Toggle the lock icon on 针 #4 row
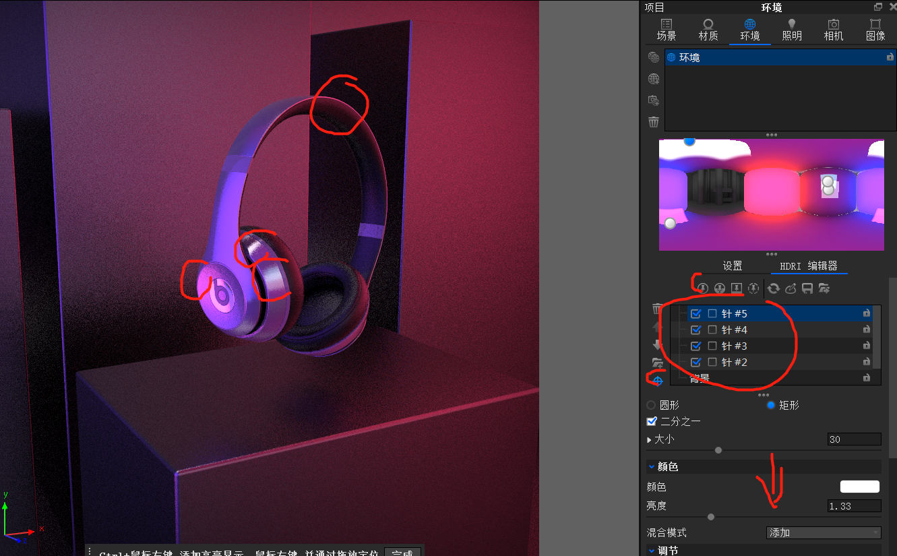This screenshot has height=556, width=897. 867,330
